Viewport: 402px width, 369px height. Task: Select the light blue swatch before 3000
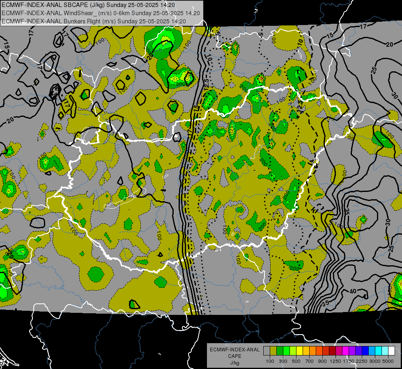pos(372,351)
